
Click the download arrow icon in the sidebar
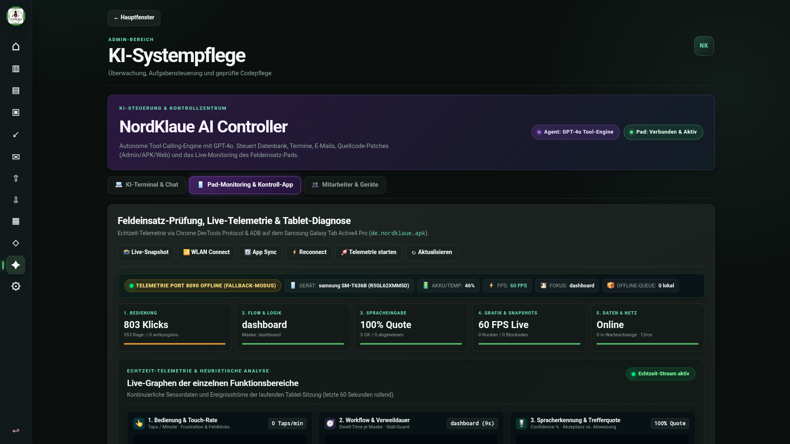point(16,200)
